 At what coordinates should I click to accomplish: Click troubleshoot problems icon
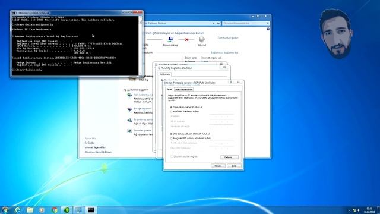[x=129, y=131]
